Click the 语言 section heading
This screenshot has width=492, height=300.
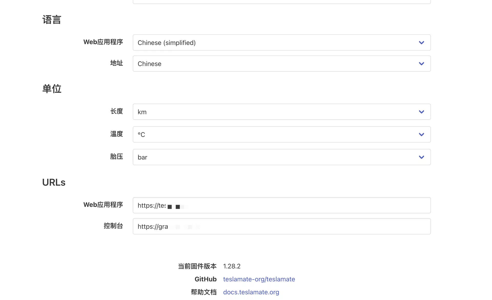tap(52, 20)
